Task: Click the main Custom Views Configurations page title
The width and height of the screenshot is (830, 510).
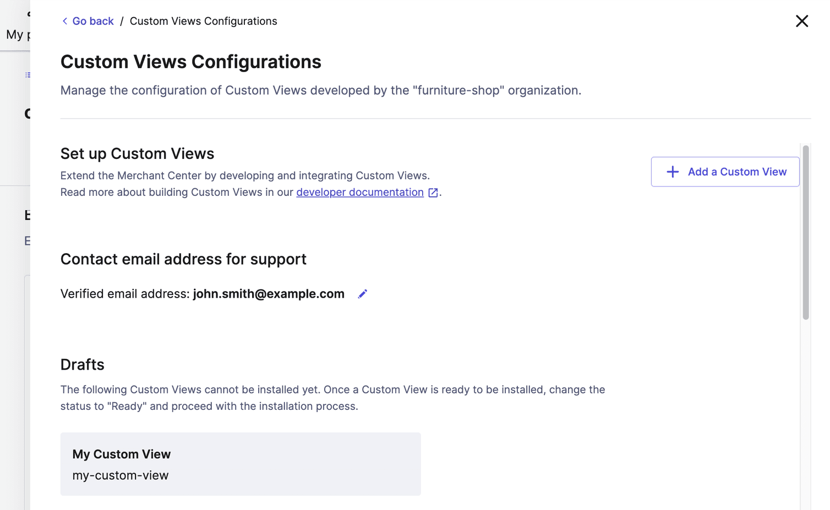Action: click(x=190, y=62)
